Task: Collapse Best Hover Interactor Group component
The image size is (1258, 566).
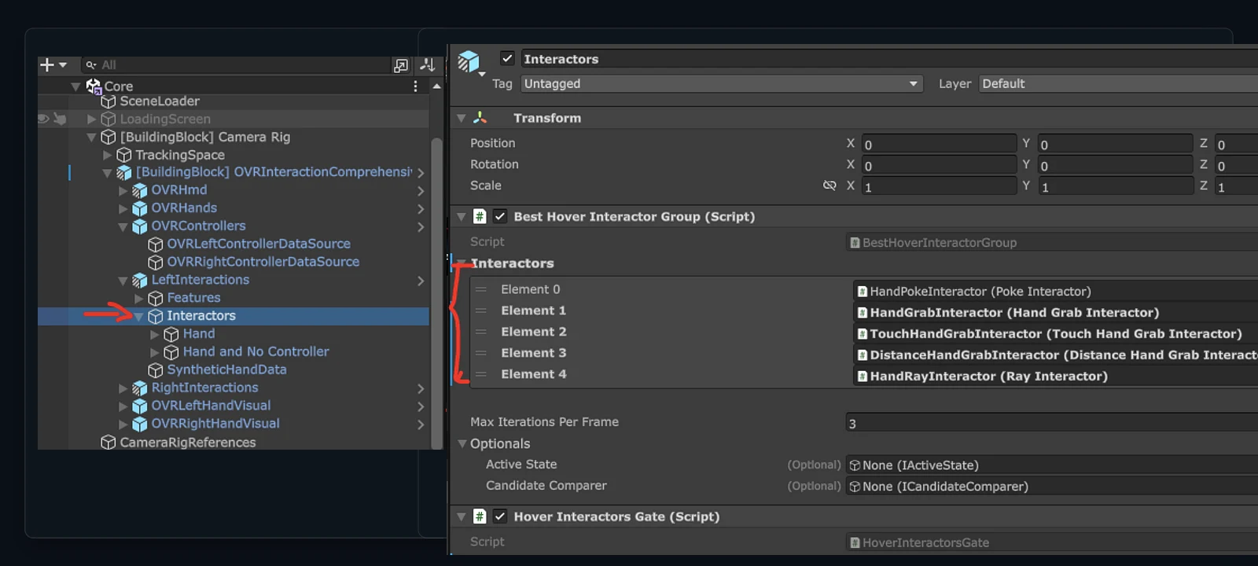Action: [x=462, y=217]
